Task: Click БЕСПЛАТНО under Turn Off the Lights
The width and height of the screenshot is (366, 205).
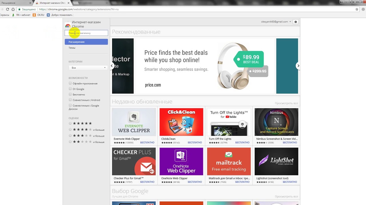Action: tap(242, 142)
